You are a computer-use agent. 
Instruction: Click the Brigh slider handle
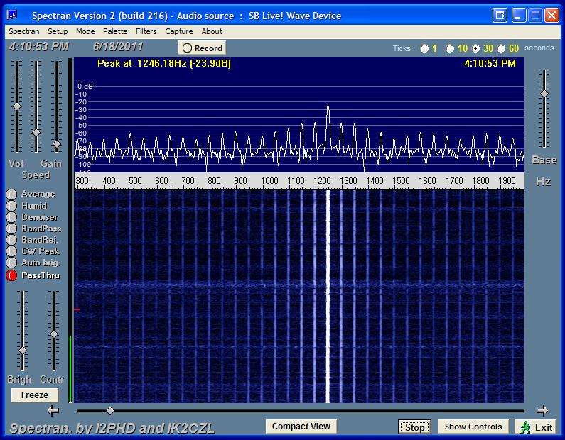[x=23, y=351]
